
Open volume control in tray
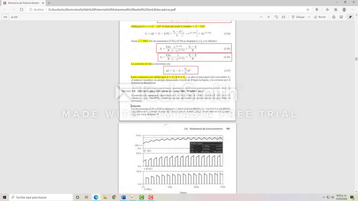click(x=333, y=197)
